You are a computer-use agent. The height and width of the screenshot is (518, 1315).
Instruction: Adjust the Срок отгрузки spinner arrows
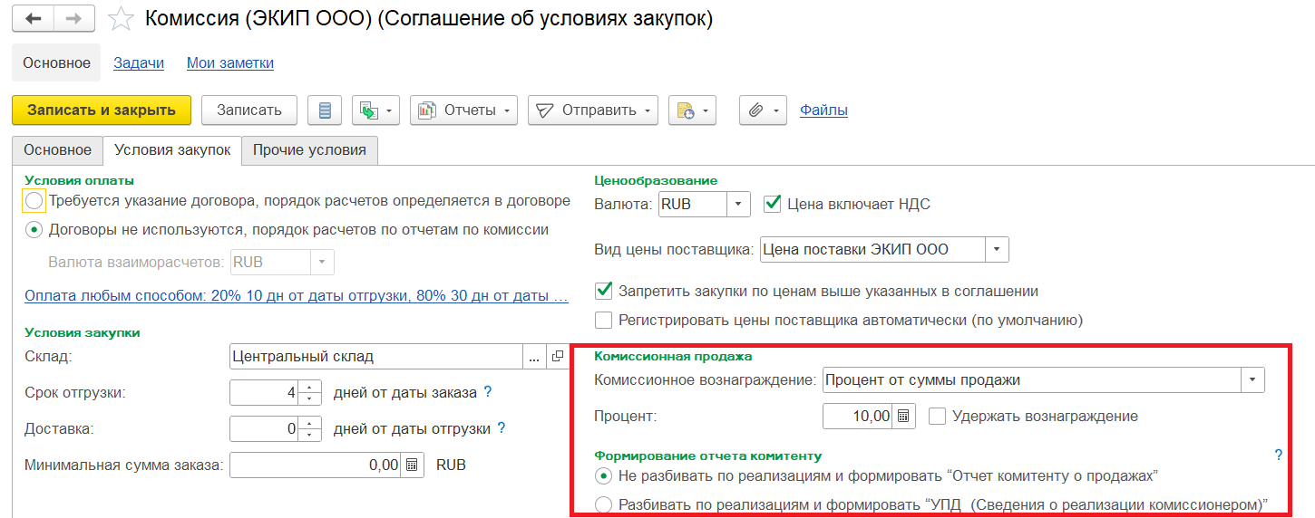coord(310,393)
